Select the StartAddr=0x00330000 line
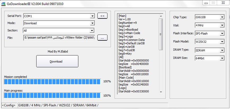230x109 pixels. 134,91
